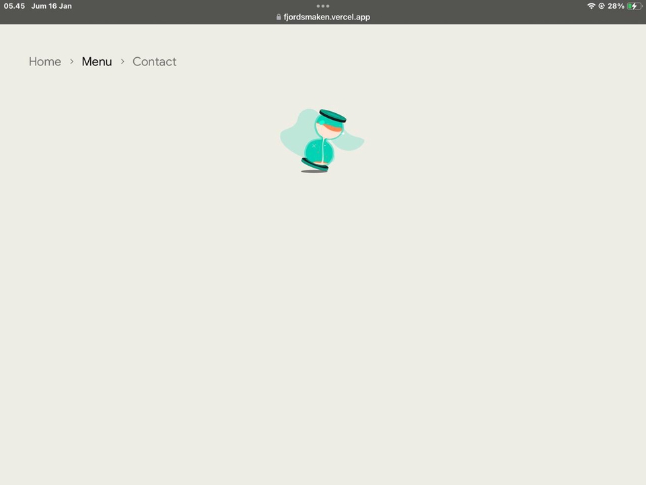Tap the 05.45 clock in status bar
This screenshot has height=485, width=646.
(14, 6)
